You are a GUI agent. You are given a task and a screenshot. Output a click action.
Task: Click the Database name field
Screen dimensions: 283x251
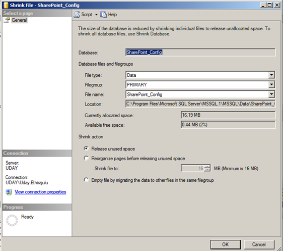[200, 53]
